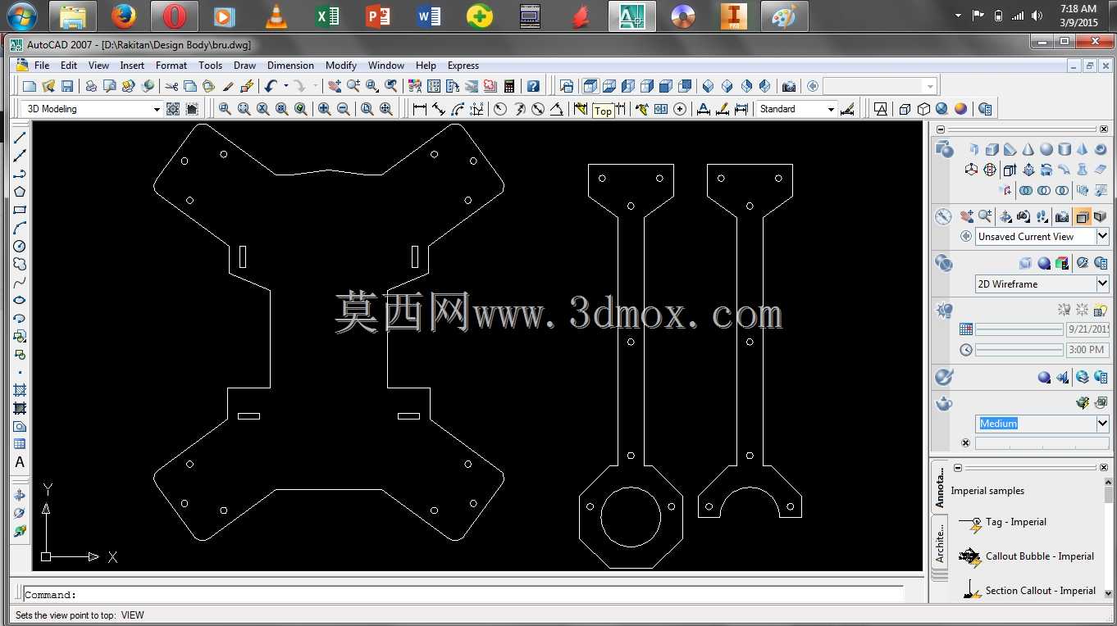Click the Sun Properties calendar icon

[966, 329]
